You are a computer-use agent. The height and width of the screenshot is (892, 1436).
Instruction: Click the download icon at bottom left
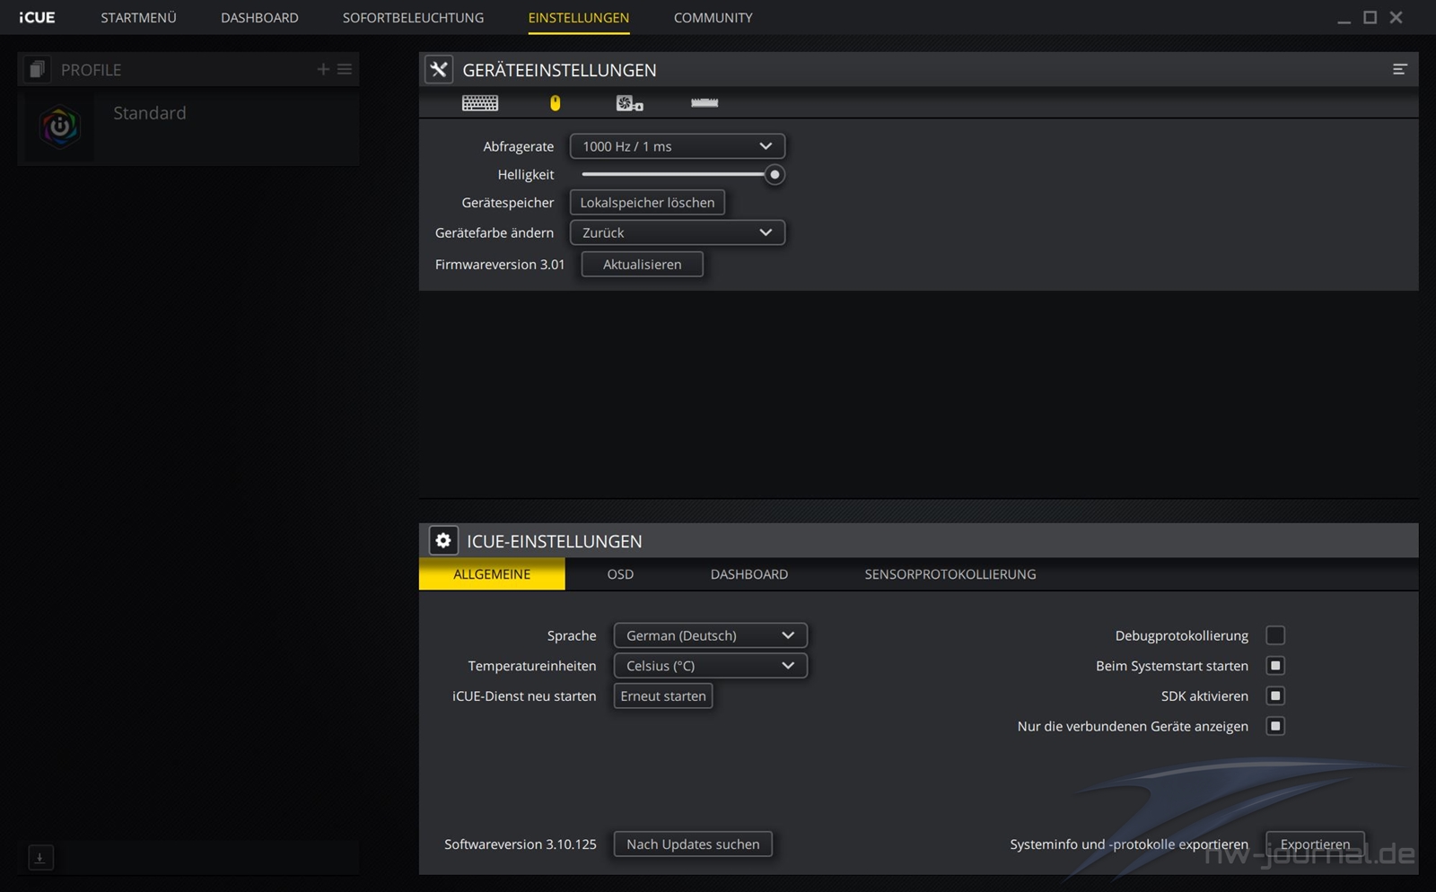[x=40, y=858]
